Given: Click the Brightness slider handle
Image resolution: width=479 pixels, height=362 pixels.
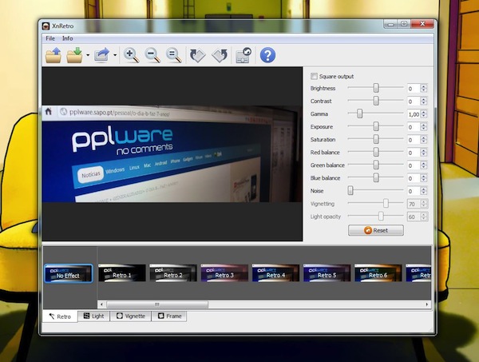Looking at the screenshot, I should coord(376,88).
